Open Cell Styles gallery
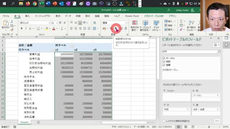This screenshot has width=230, height=129. 156,25
